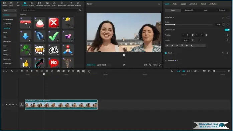Screen dimensions: 233x131
Task: Click the Scale percentage stepper arrows
Action: [x=223, y=24]
